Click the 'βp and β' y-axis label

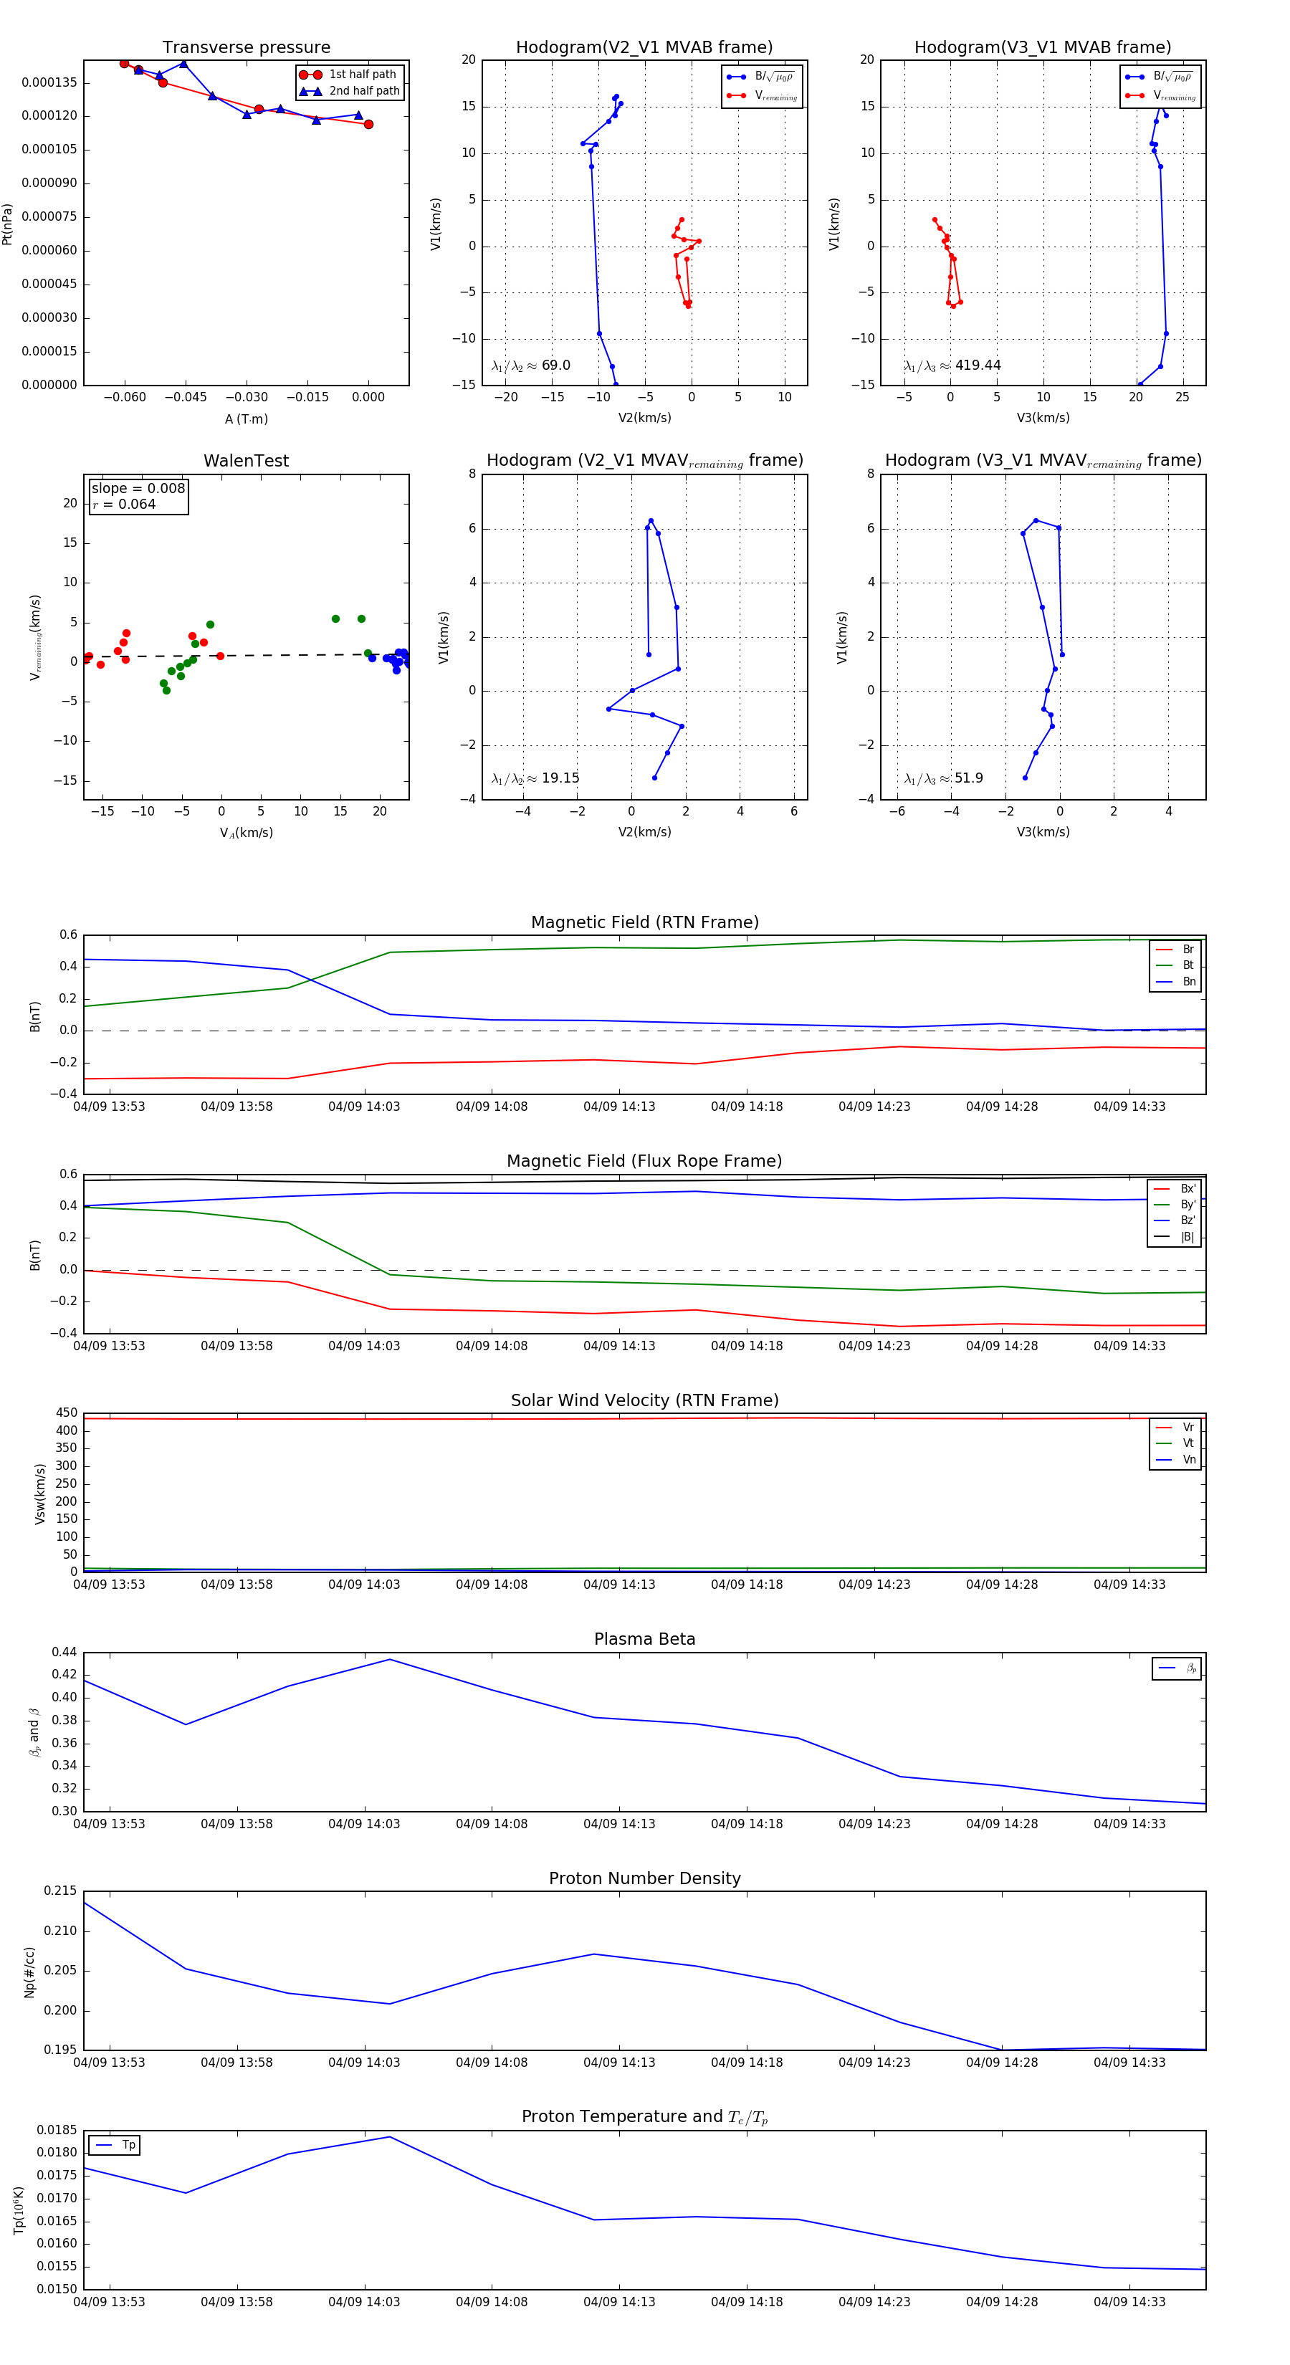pos(34,1732)
